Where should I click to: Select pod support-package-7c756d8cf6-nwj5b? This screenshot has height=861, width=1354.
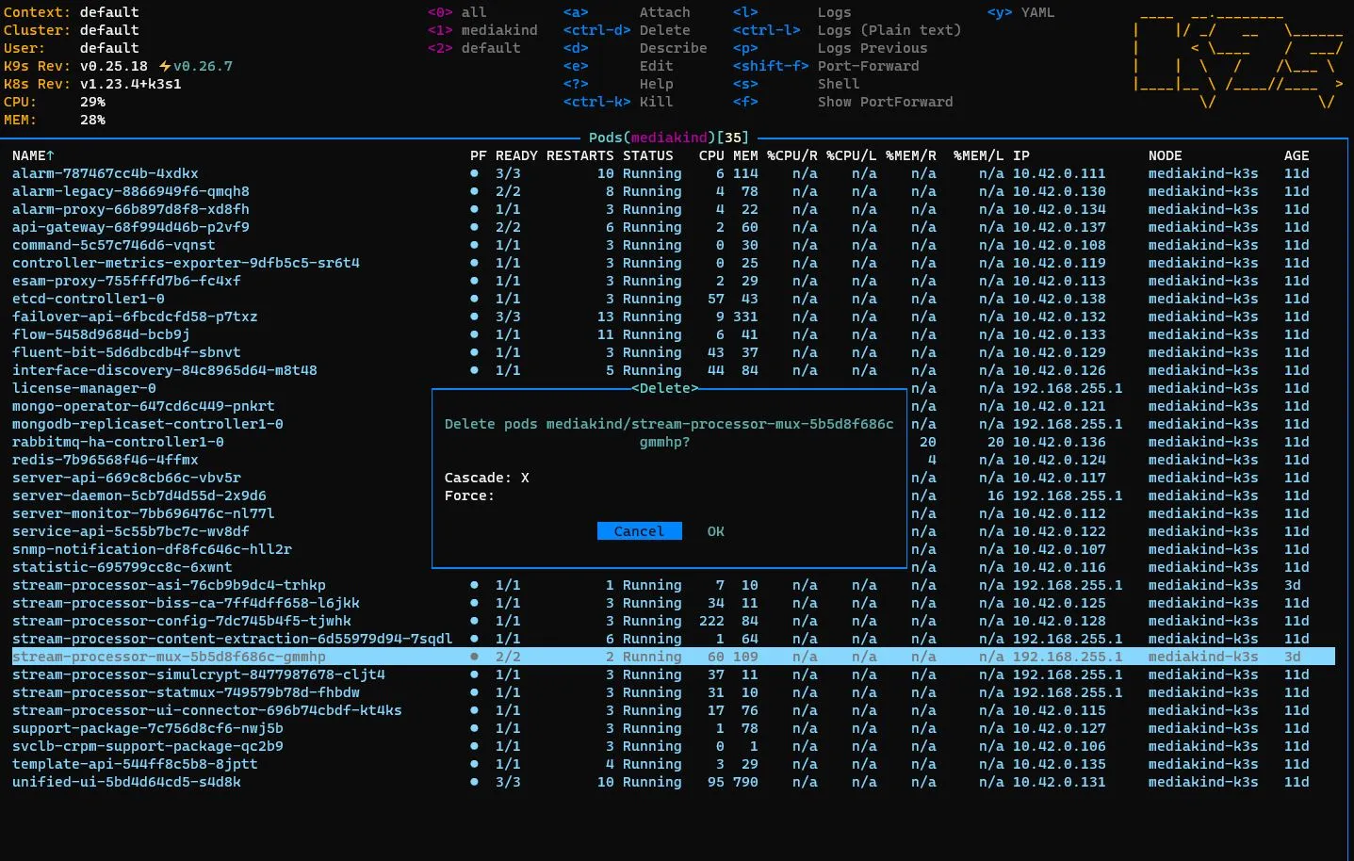pyautogui.click(x=147, y=728)
